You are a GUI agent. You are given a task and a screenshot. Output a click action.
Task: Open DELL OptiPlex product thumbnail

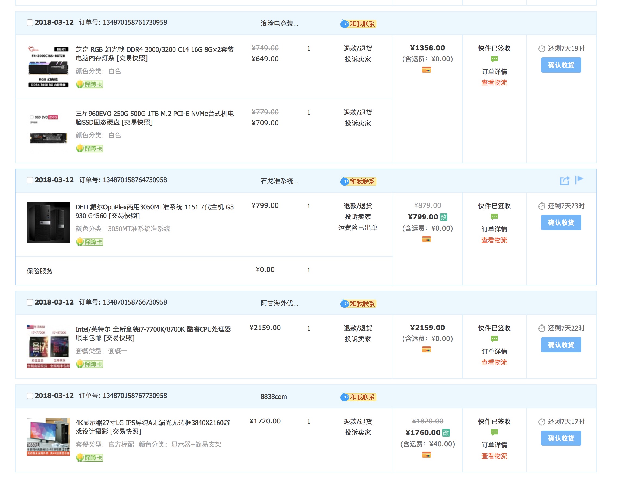[x=48, y=222]
